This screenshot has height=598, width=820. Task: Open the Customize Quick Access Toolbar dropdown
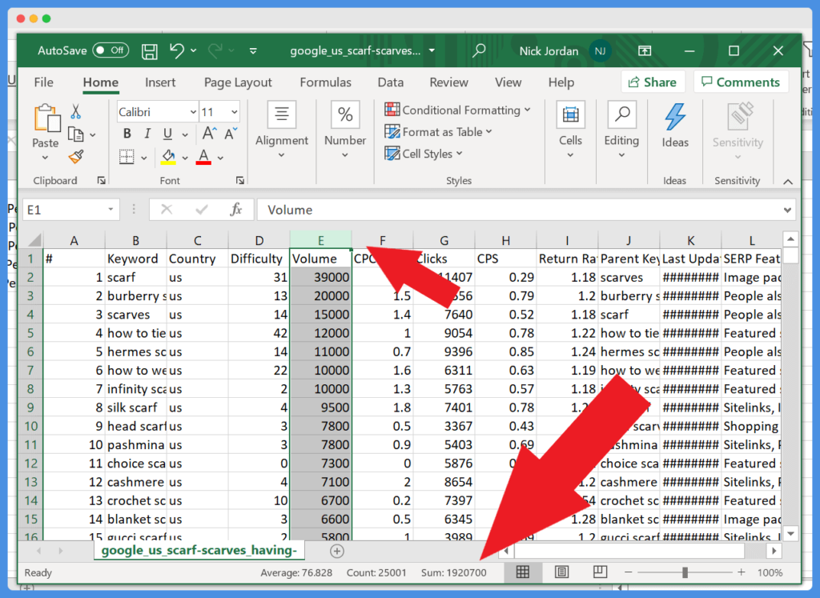(x=253, y=51)
